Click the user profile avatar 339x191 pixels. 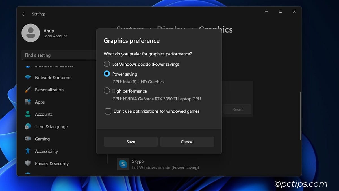[x=31, y=33]
